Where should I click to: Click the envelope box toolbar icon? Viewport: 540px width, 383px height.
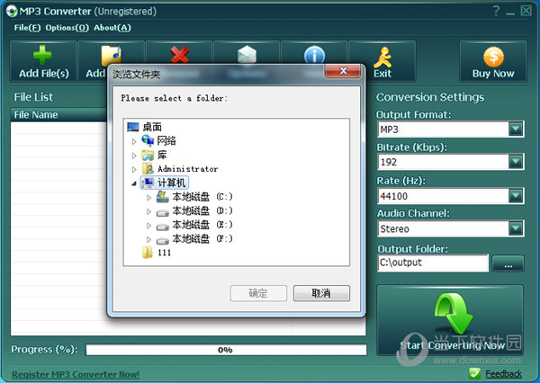[247, 54]
